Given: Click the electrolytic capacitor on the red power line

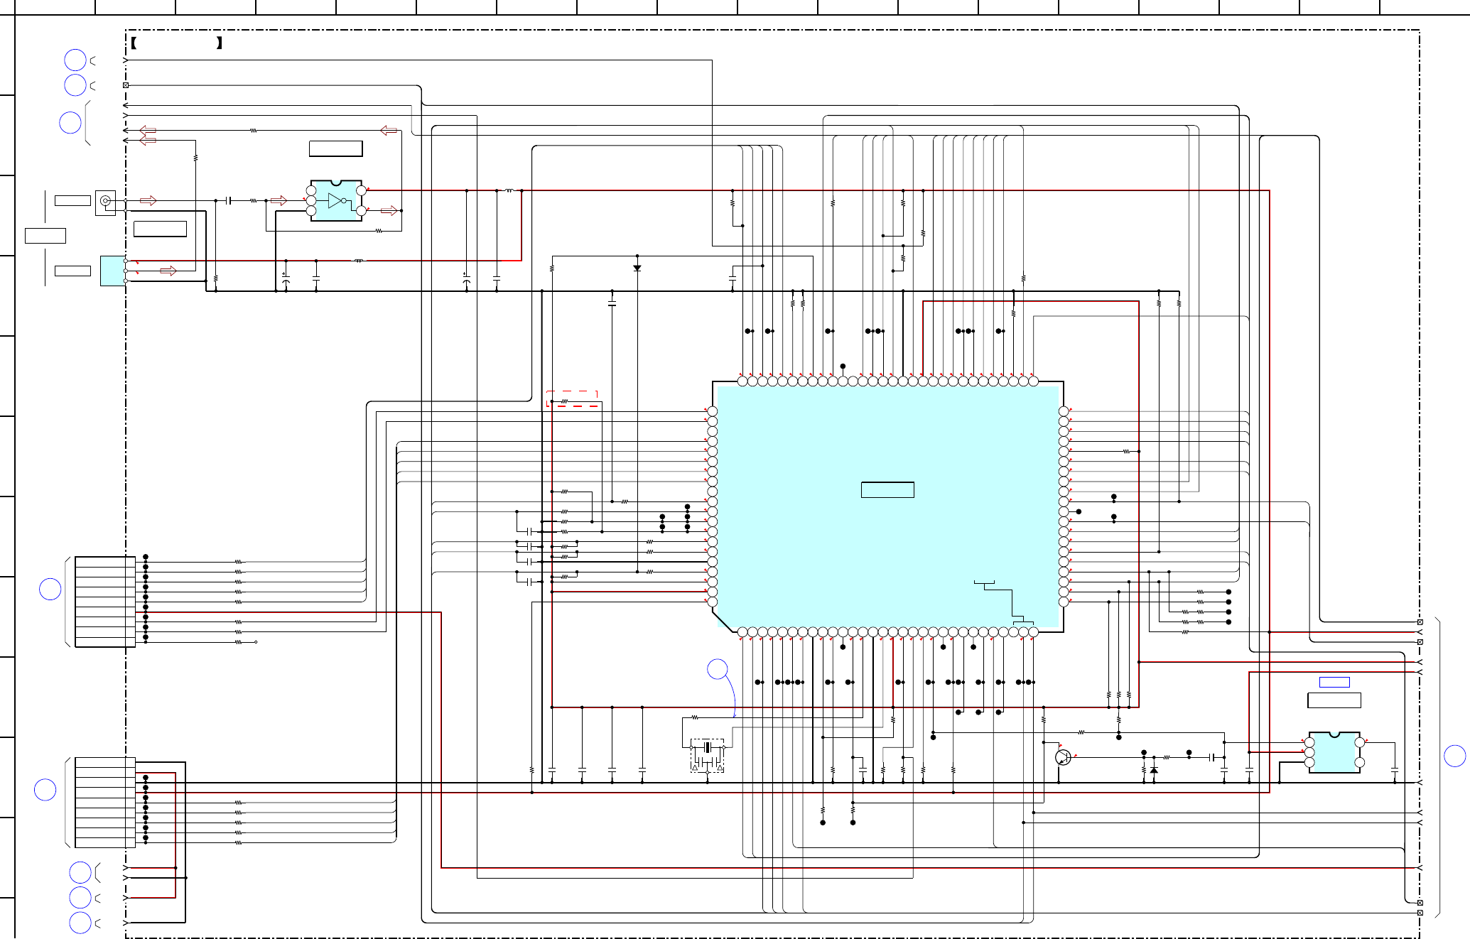Looking at the screenshot, I should pos(286,279).
